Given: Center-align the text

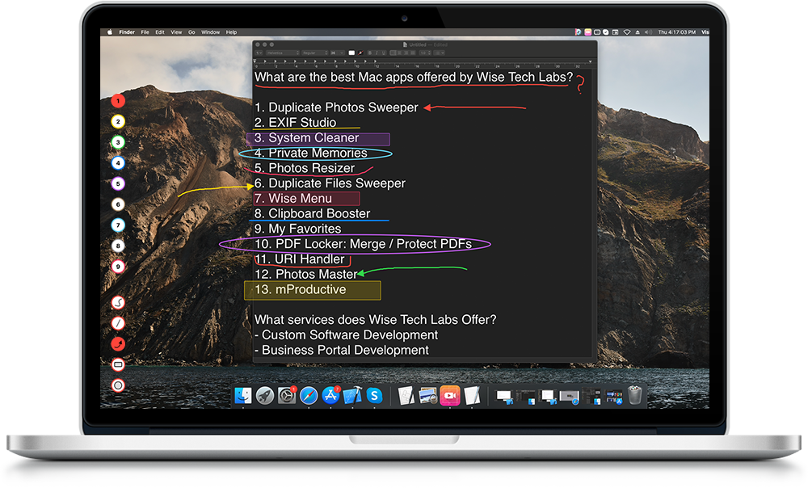Looking at the screenshot, I should point(399,53).
